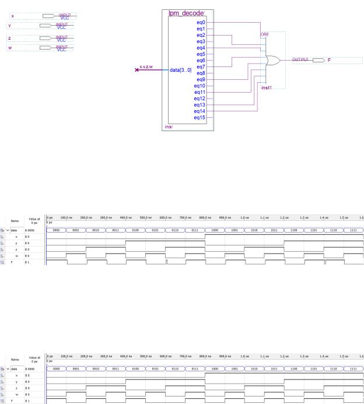Select signal name y in upper waveform

tap(16, 243)
